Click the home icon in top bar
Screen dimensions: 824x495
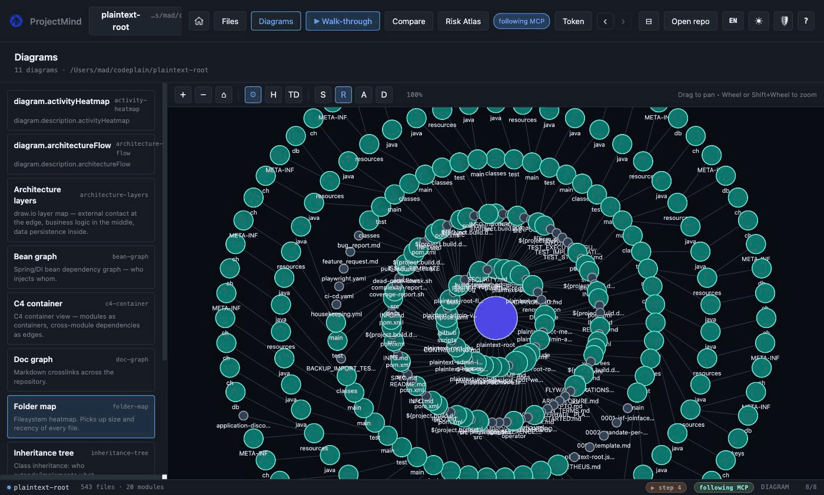[x=199, y=21]
